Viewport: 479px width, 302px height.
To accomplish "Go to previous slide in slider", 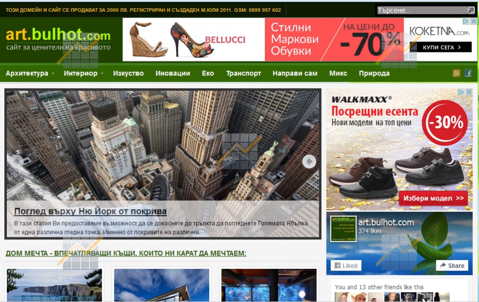I will (18, 161).
